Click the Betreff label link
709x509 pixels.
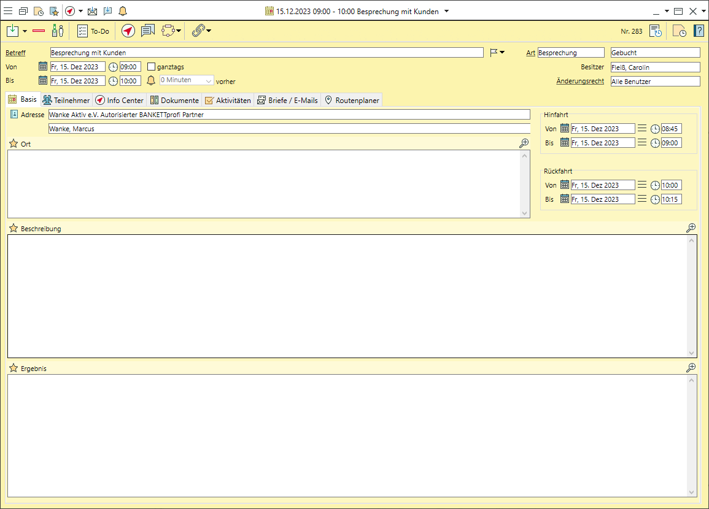coord(15,53)
